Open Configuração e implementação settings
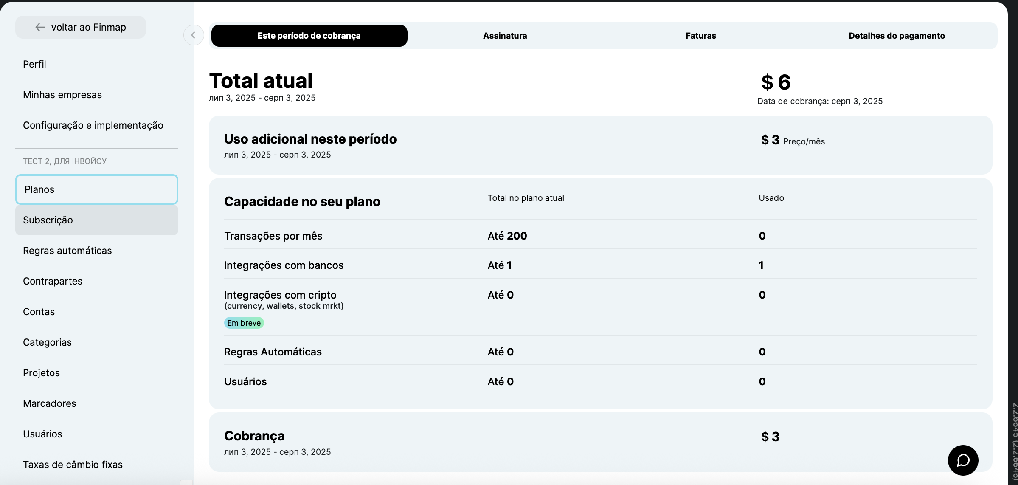1018x485 pixels. [x=93, y=125]
